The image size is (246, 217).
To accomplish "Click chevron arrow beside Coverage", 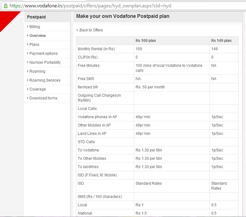I will pos(28,89).
